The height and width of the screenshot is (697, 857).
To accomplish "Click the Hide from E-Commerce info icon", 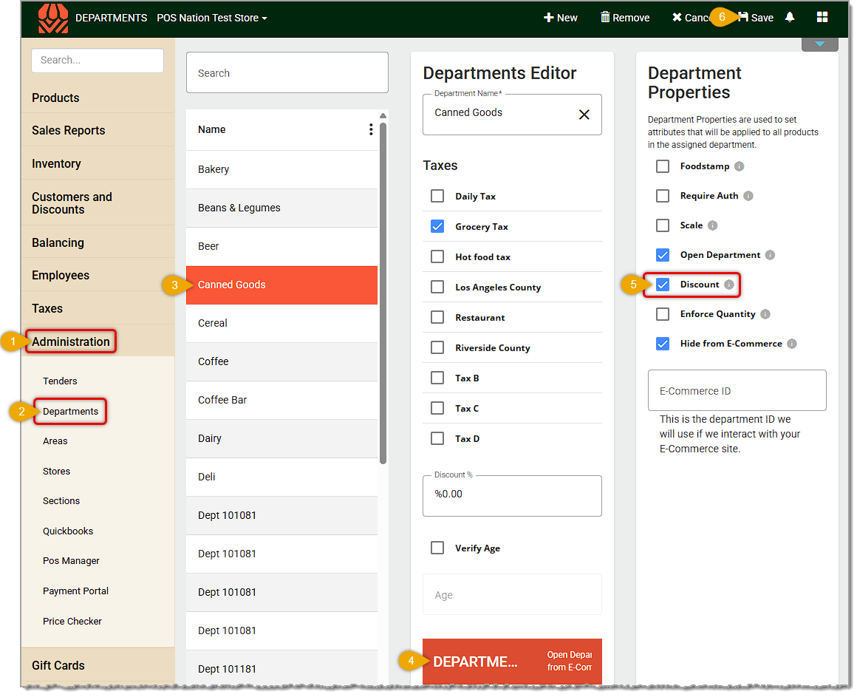I will 791,343.
